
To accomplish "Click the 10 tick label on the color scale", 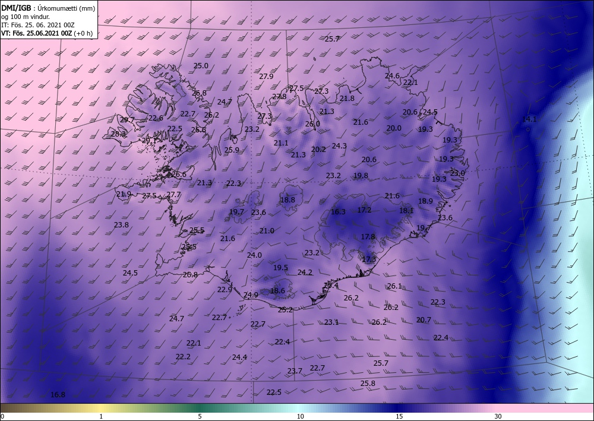I will [x=300, y=417].
